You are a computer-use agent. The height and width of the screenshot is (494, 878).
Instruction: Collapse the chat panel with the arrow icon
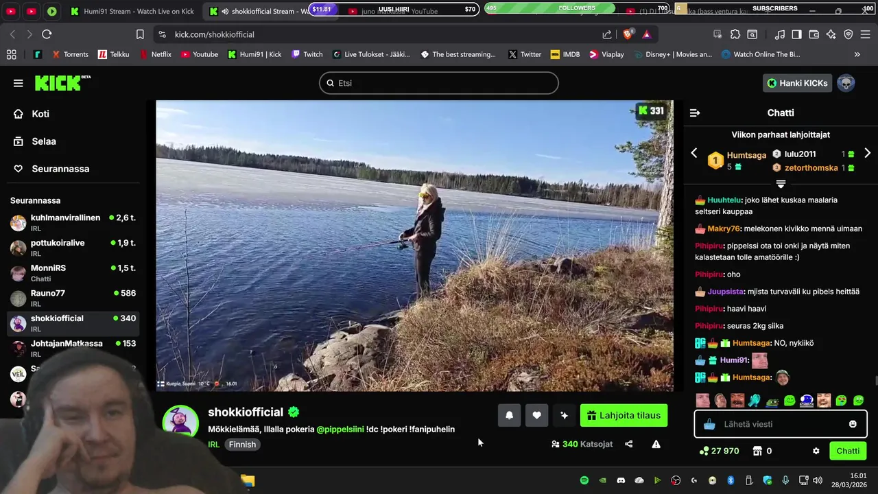[x=695, y=113]
